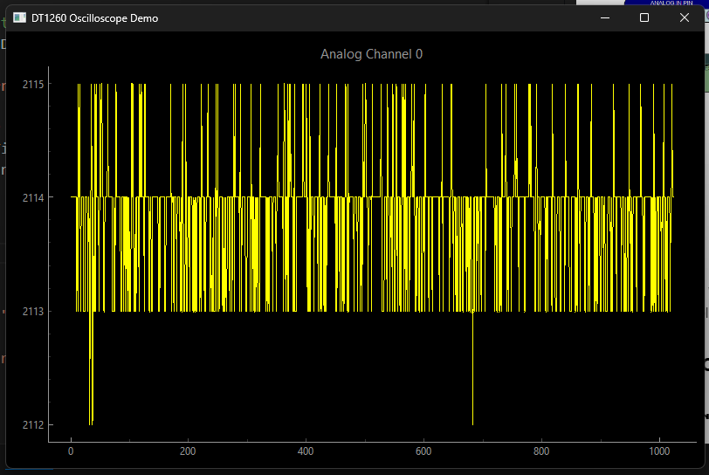Click the 800 tick label on the x-axis
Screen dimensions: 709x475
(541, 451)
